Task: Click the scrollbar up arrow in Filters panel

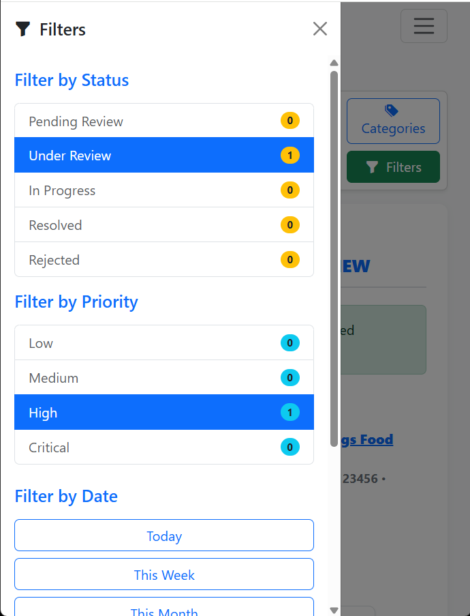Action: [x=334, y=63]
